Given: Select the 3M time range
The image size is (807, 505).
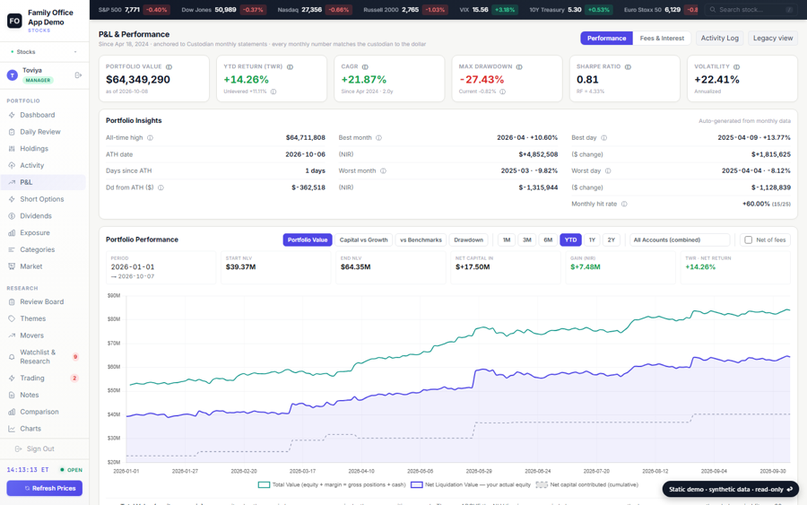Looking at the screenshot, I should click(x=527, y=239).
